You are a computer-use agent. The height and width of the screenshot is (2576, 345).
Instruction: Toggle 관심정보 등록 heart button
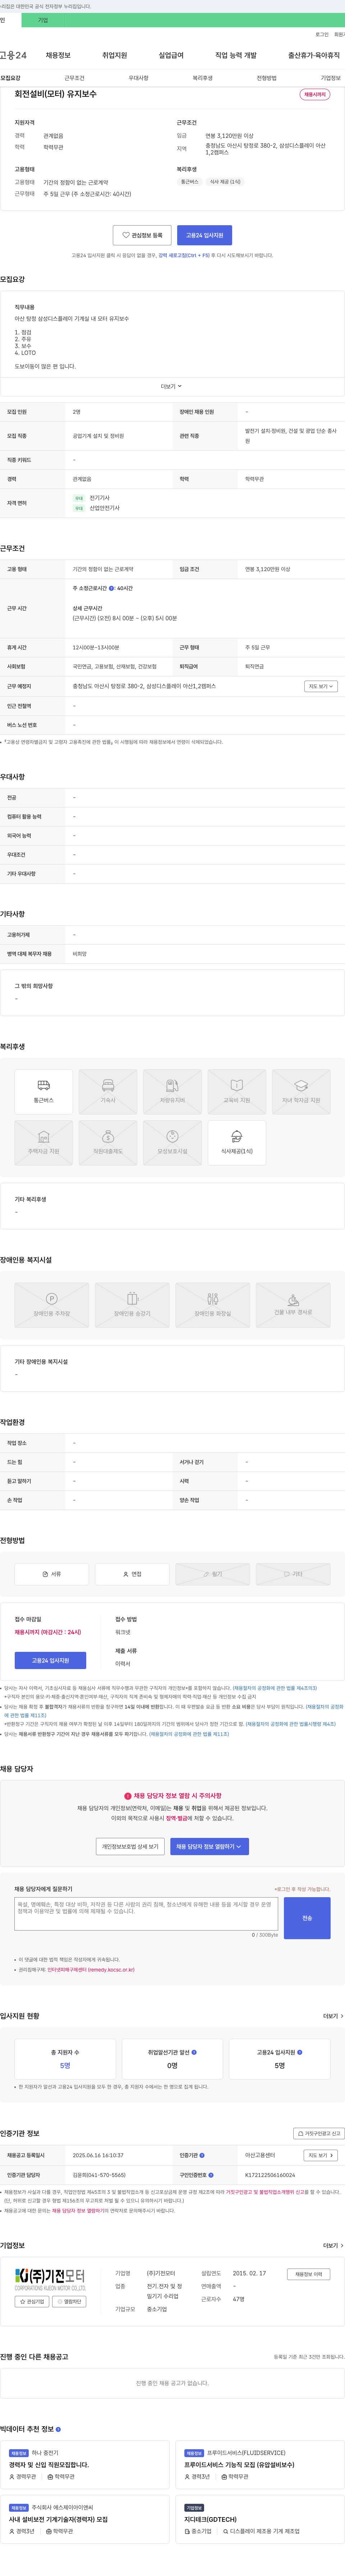pos(142,235)
